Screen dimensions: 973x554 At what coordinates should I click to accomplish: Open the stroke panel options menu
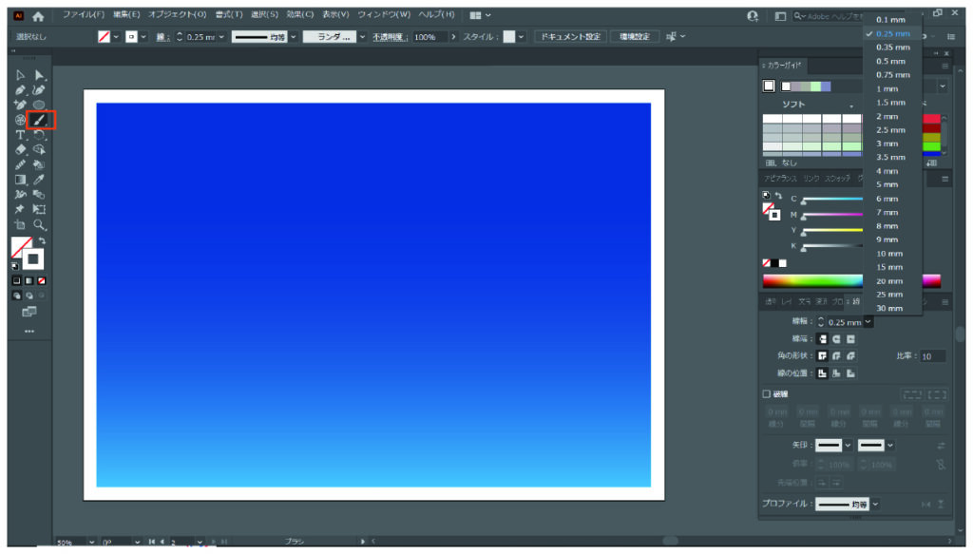point(945,302)
